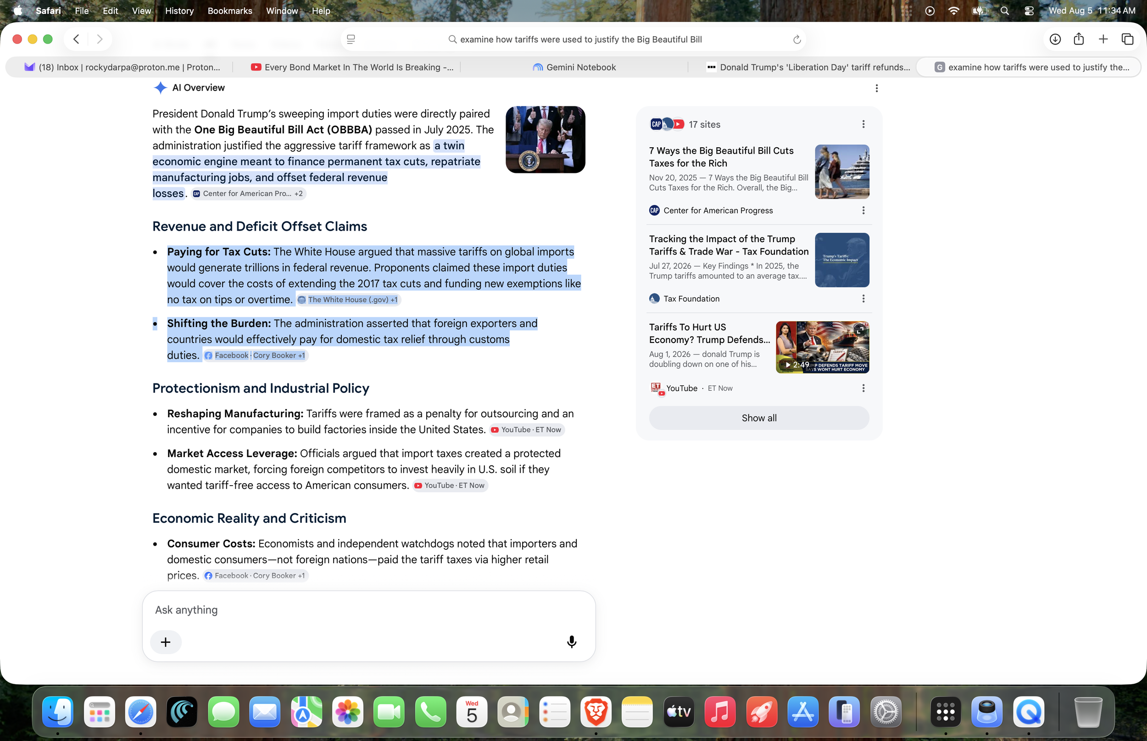The width and height of the screenshot is (1147, 741).
Task: Expand the Center for American Pro... +2 citation
Action: [x=248, y=194]
